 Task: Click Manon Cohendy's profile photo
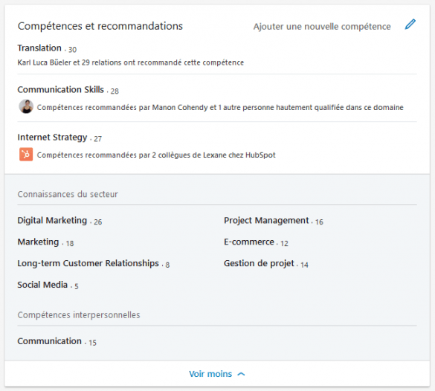[x=26, y=106]
